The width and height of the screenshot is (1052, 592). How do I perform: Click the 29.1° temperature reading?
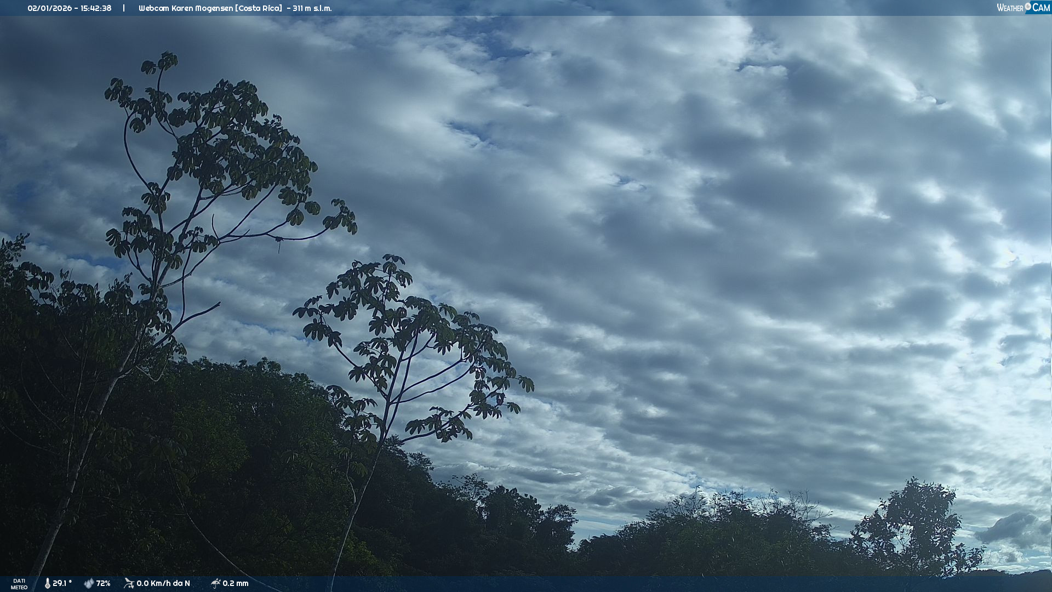62,584
